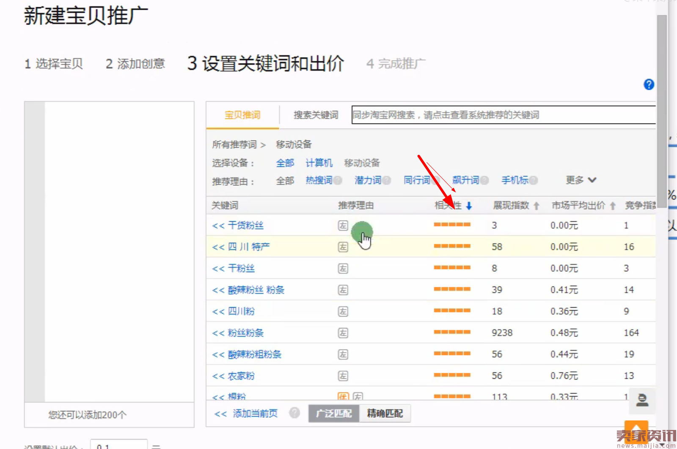677x449 pixels.
Task: Go to step 2 添加创意
Action: (x=135, y=64)
